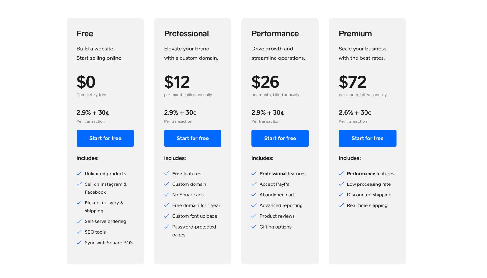Screen dimensions: 487x278
Task: Click checkmark icon beside No Square ads
Action: [167, 195]
